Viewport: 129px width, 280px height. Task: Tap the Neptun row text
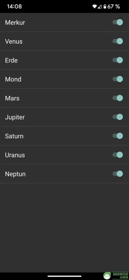click(15, 174)
